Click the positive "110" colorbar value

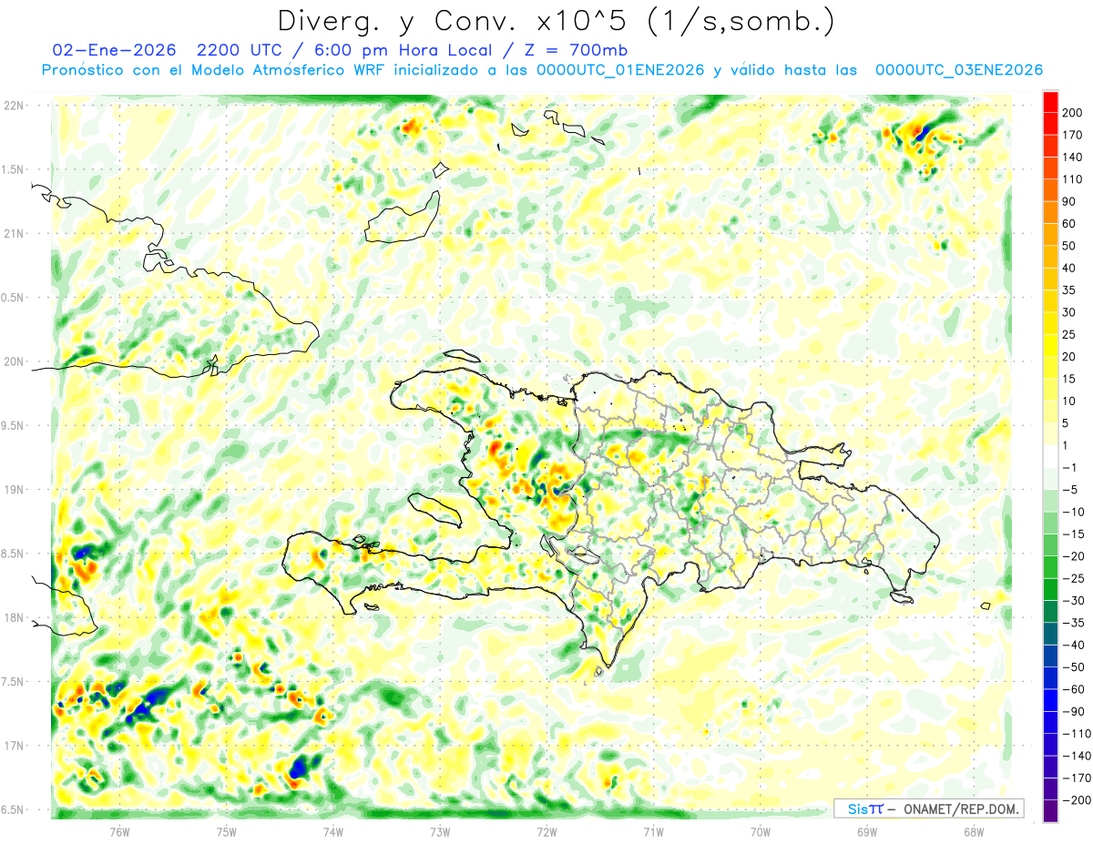click(1073, 179)
